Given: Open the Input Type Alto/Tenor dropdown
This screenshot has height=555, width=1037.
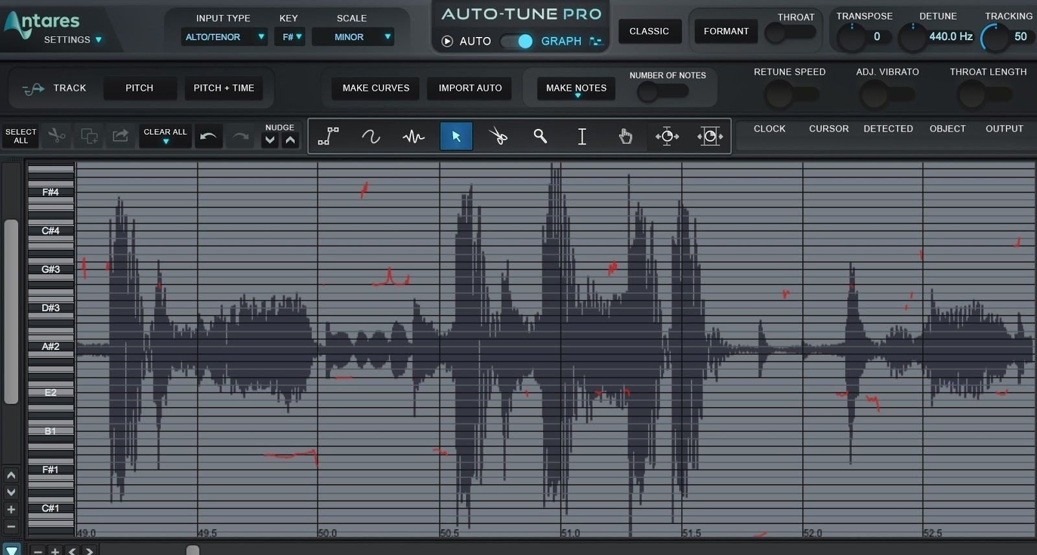Looking at the screenshot, I should point(224,37).
